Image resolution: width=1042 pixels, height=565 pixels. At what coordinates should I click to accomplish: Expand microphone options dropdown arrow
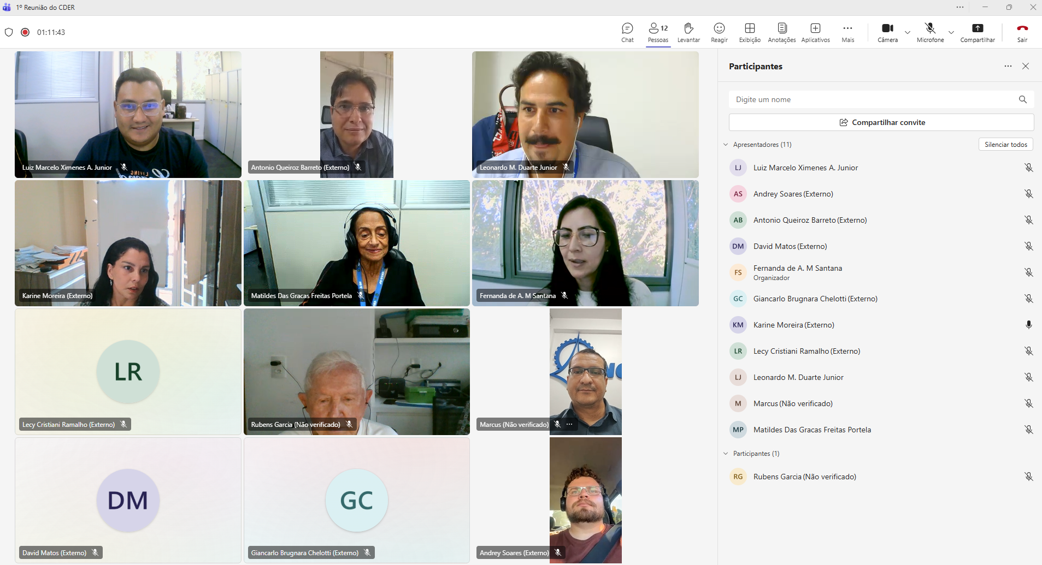tap(951, 32)
